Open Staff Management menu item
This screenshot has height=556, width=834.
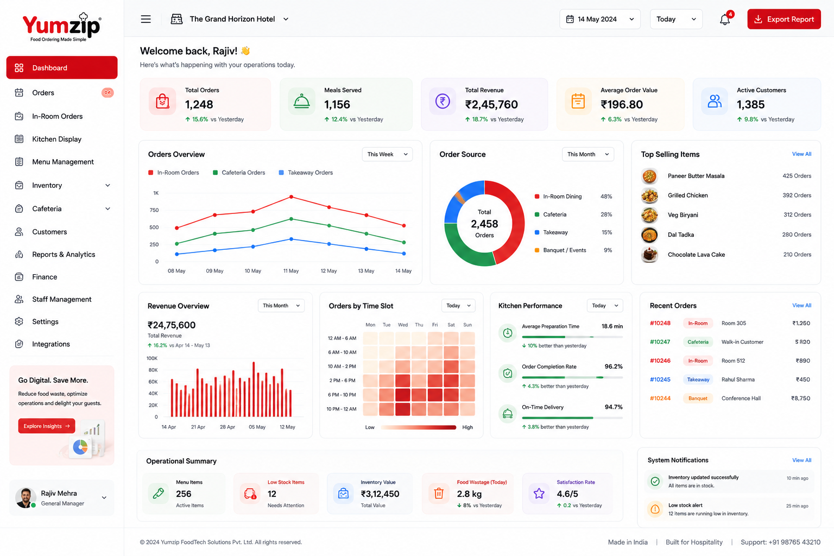click(62, 299)
